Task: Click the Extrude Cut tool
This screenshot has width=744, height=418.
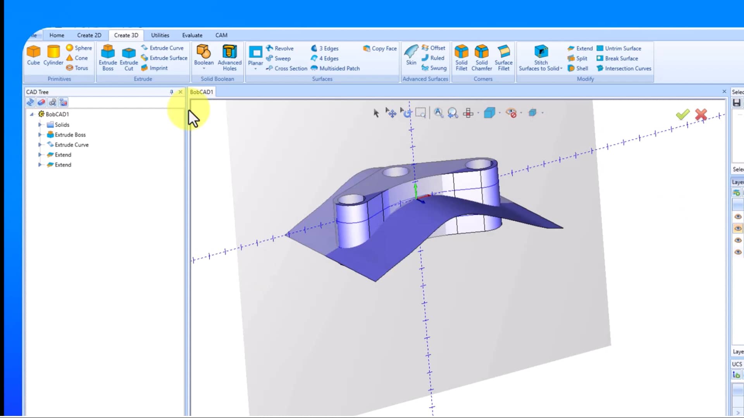Action: (x=129, y=58)
